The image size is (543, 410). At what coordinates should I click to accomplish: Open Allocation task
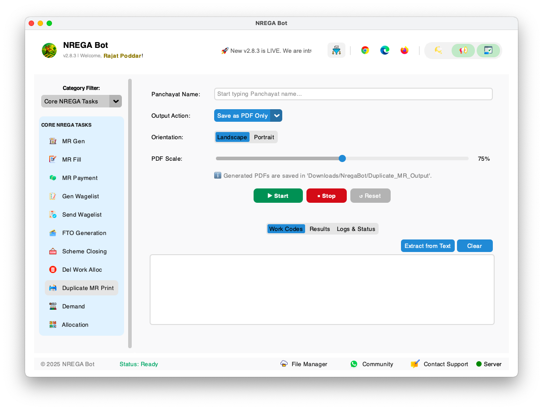[82, 325]
